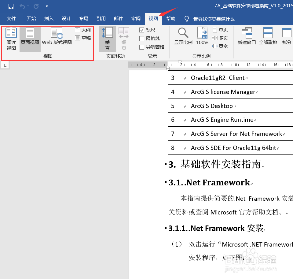Click the Redo/Repeat icon
293x279 pixels.
(36, 6)
